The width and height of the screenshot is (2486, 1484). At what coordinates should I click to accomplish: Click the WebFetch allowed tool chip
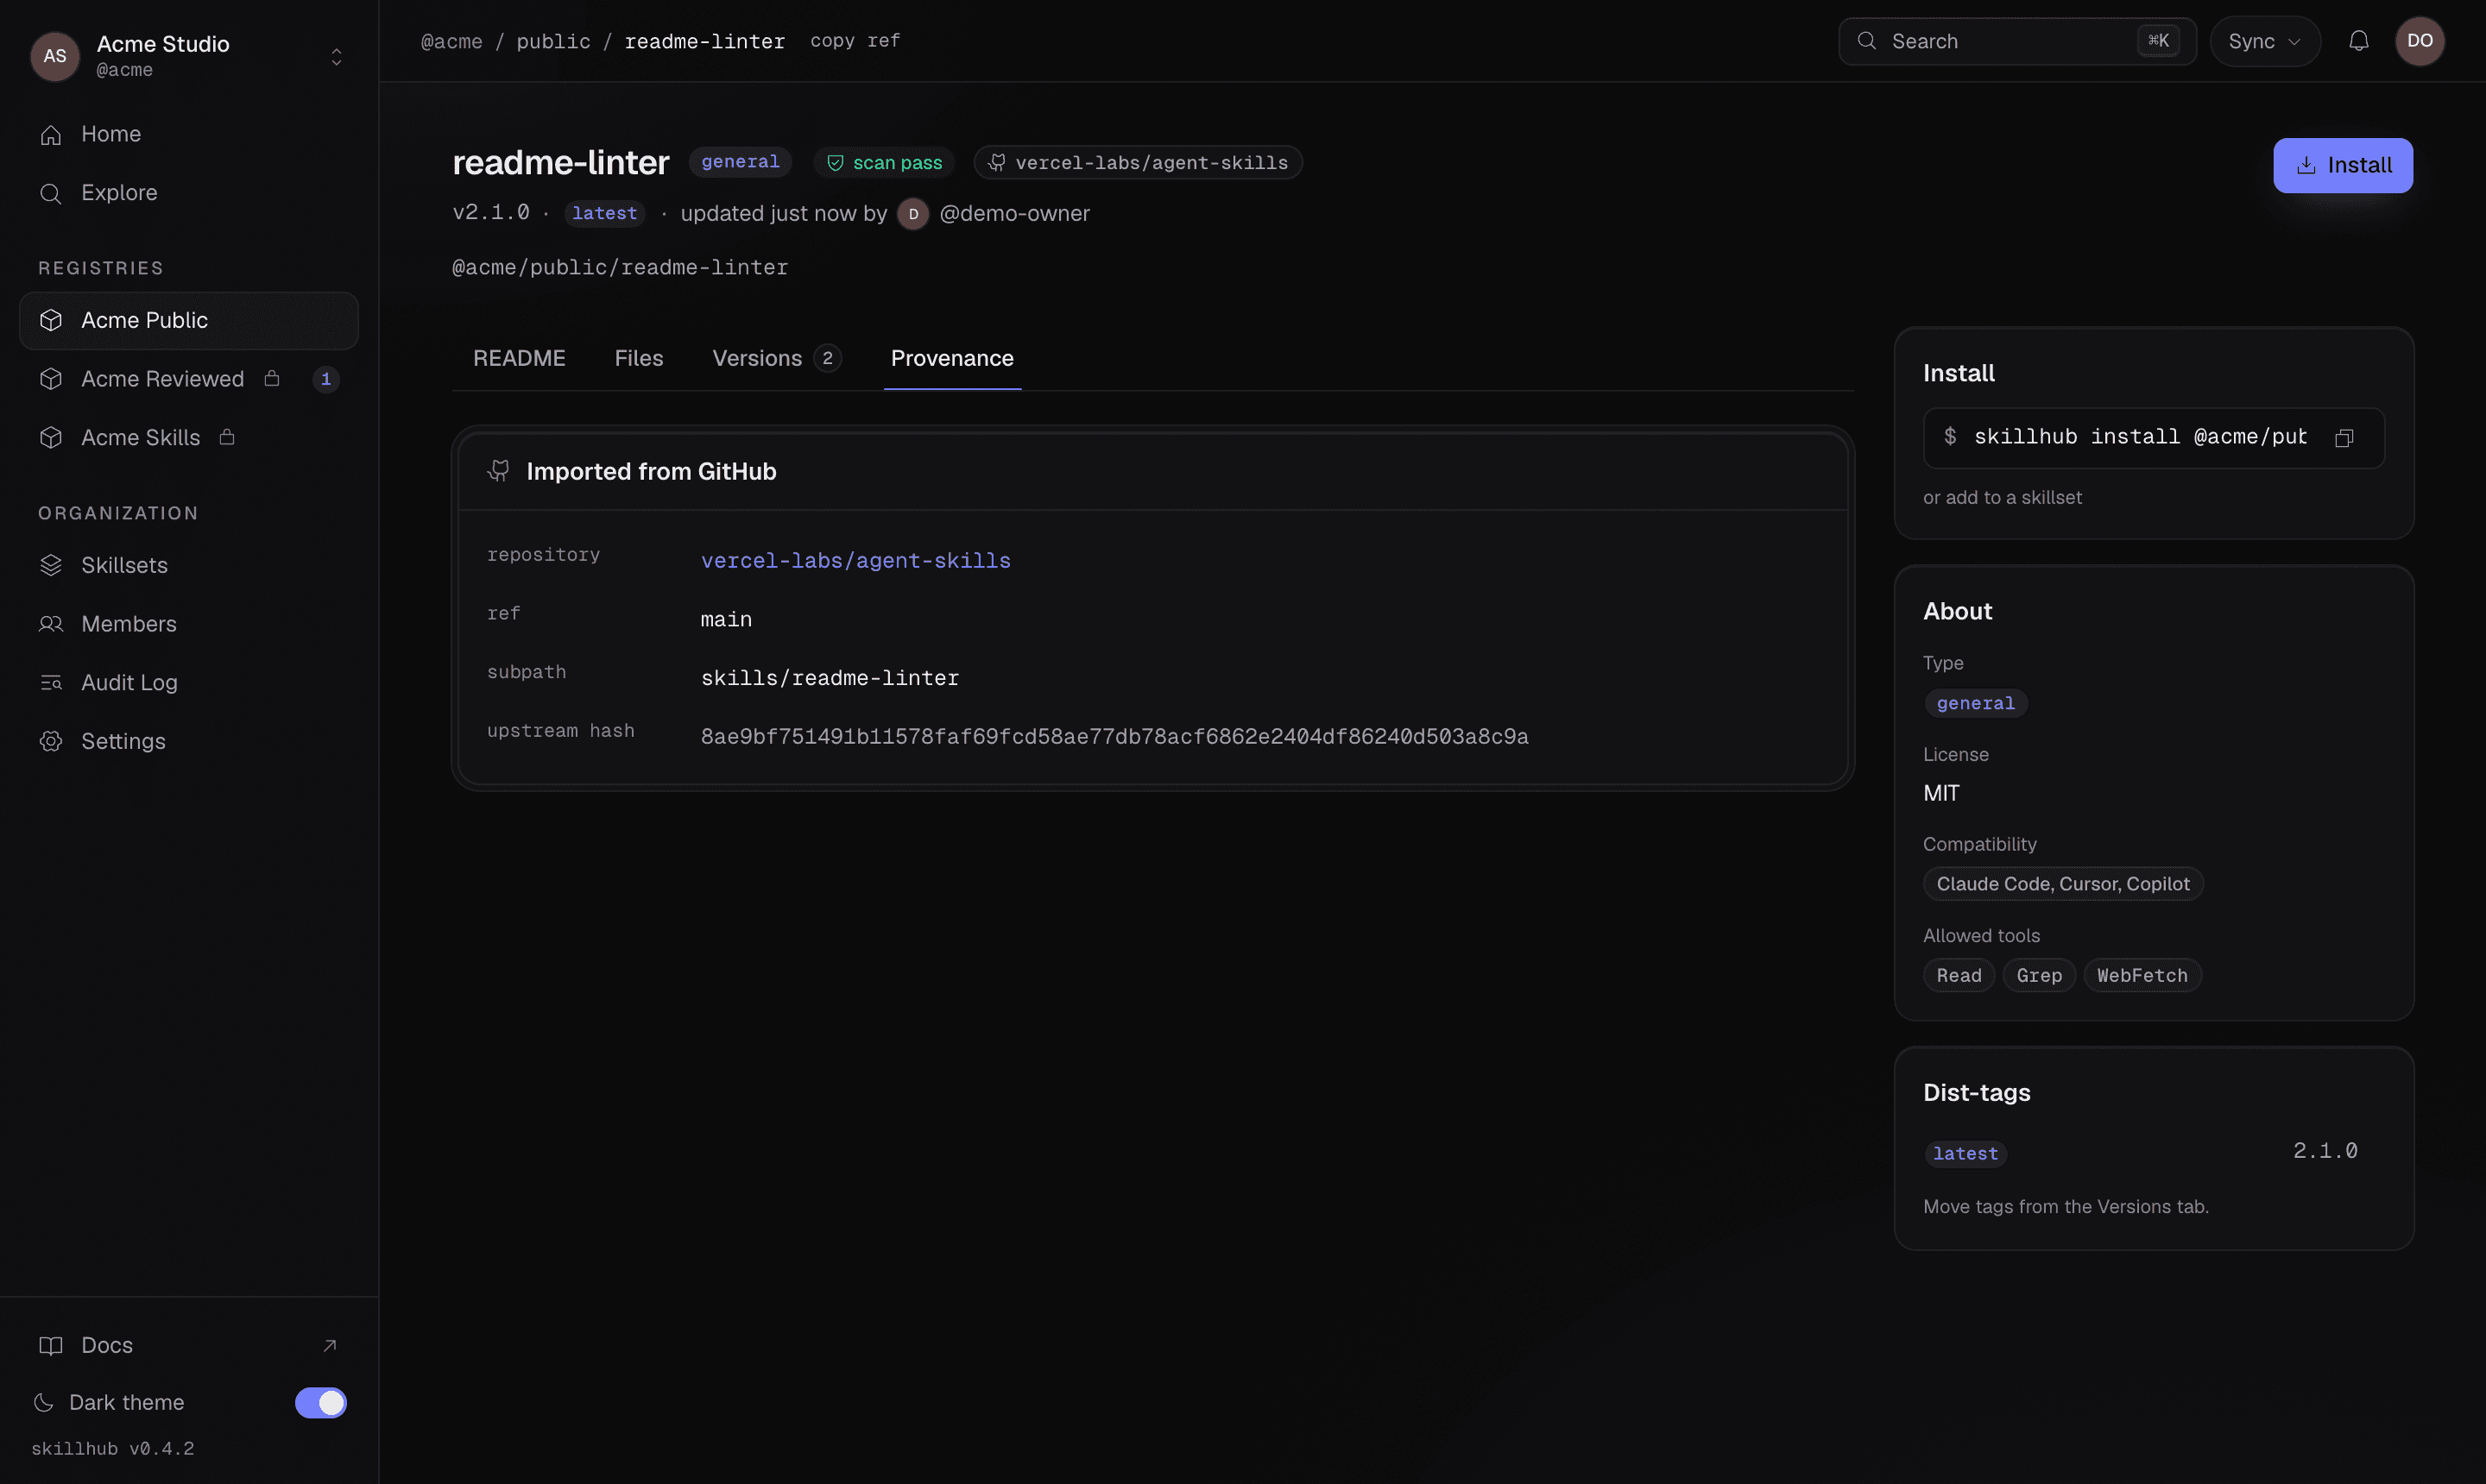(2142, 975)
